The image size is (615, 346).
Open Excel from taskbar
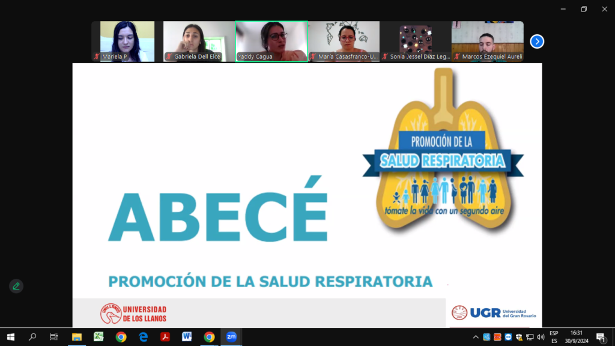(x=99, y=337)
